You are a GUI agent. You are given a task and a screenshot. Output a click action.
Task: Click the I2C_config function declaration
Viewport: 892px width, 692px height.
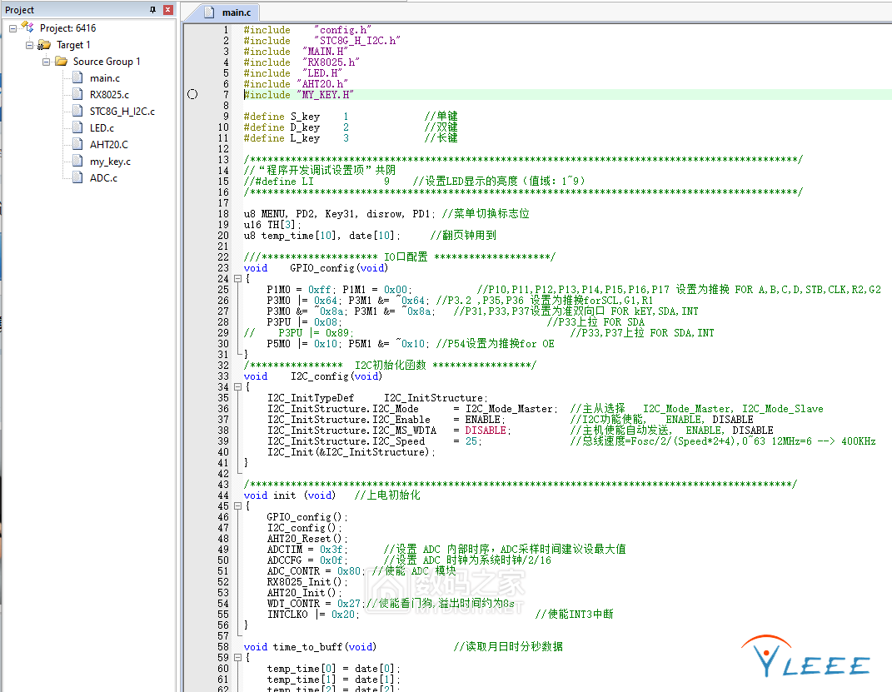(x=313, y=376)
